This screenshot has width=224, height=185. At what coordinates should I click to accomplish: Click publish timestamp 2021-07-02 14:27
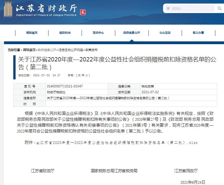[47, 75]
